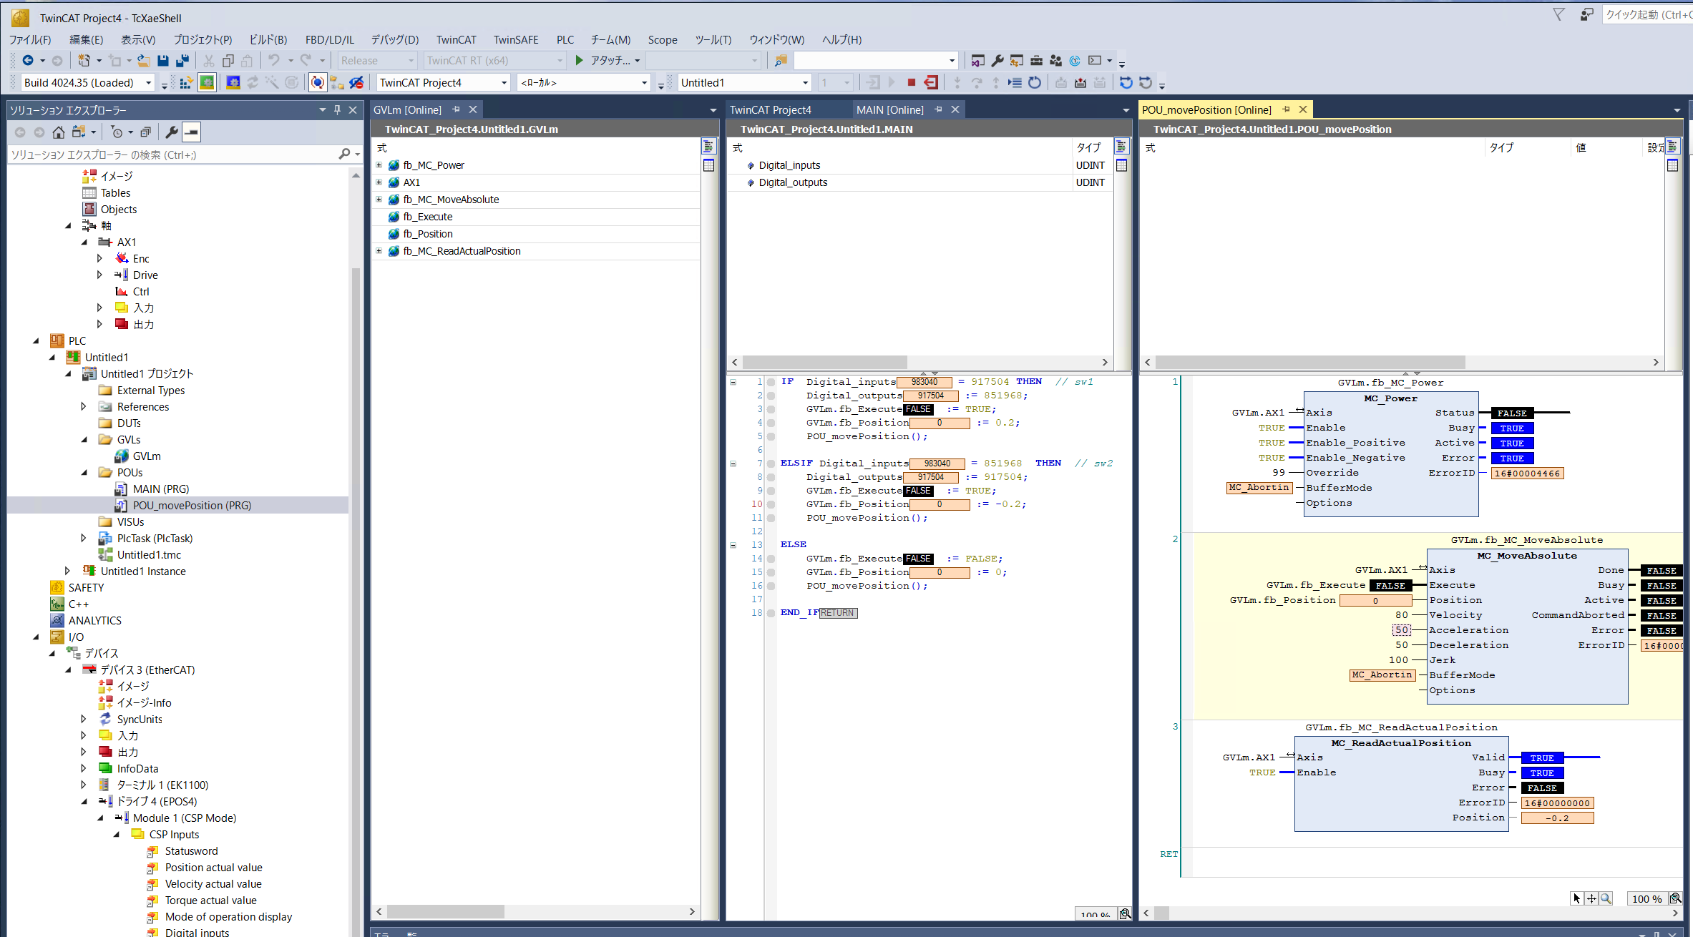Toggle auto-hide pin of Solution Explorer
This screenshot has width=1693, height=937.
(x=338, y=110)
